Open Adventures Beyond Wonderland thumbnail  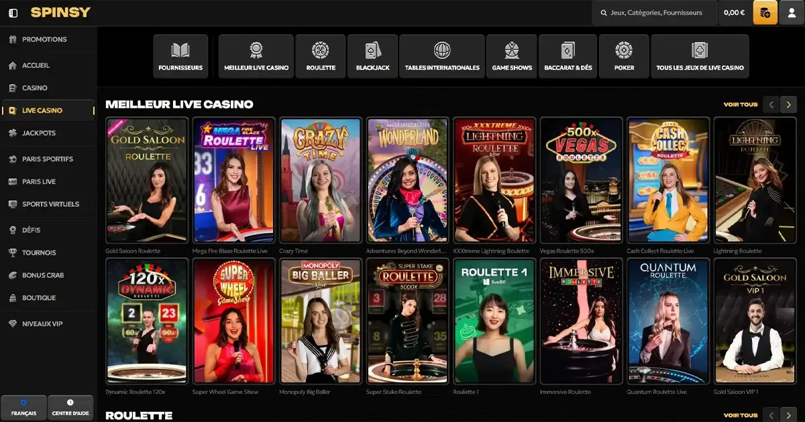click(408, 180)
